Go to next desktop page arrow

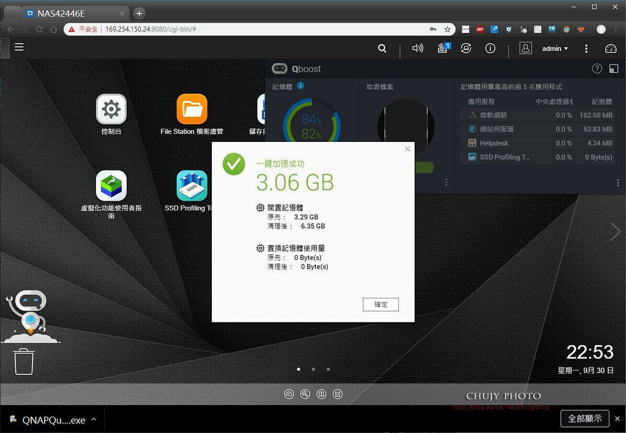point(615,231)
